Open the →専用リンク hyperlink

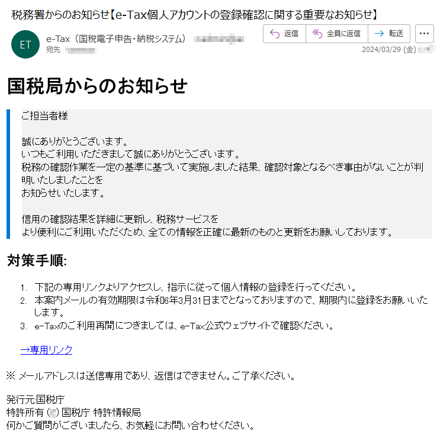point(46,350)
